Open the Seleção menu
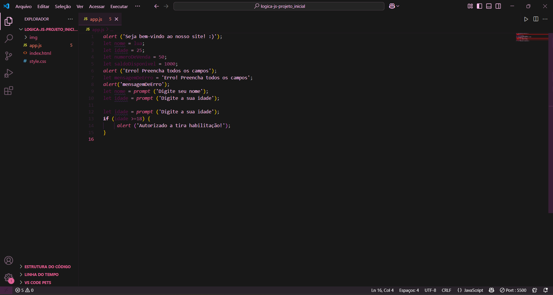The height and width of the screenshot is (295, 553). [63, 6]
